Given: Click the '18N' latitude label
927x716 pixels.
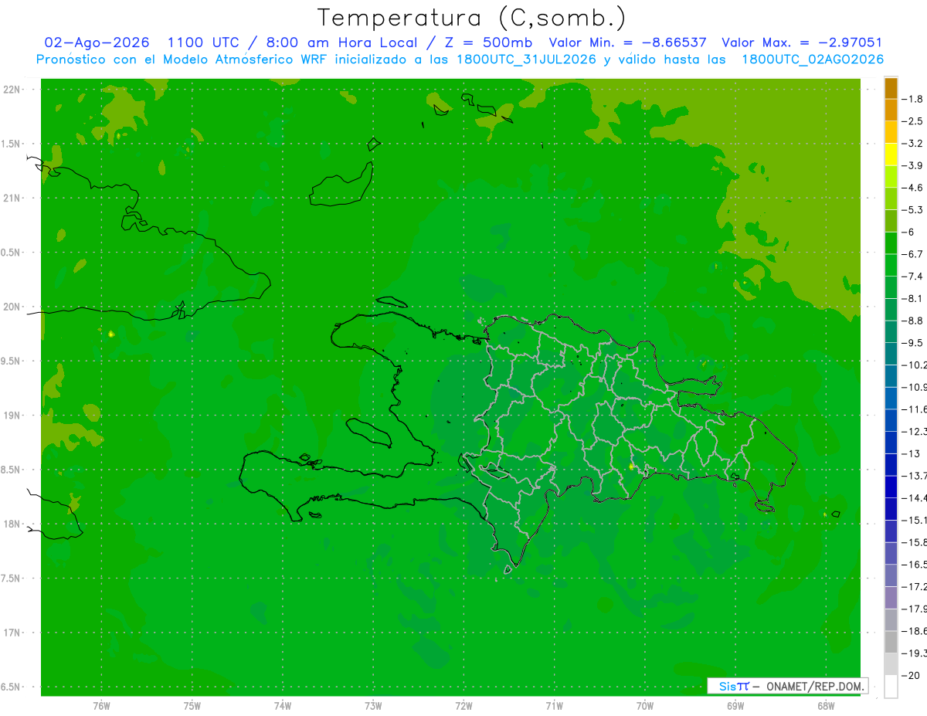Looking at the screenshot, I should tap(10, 524).
